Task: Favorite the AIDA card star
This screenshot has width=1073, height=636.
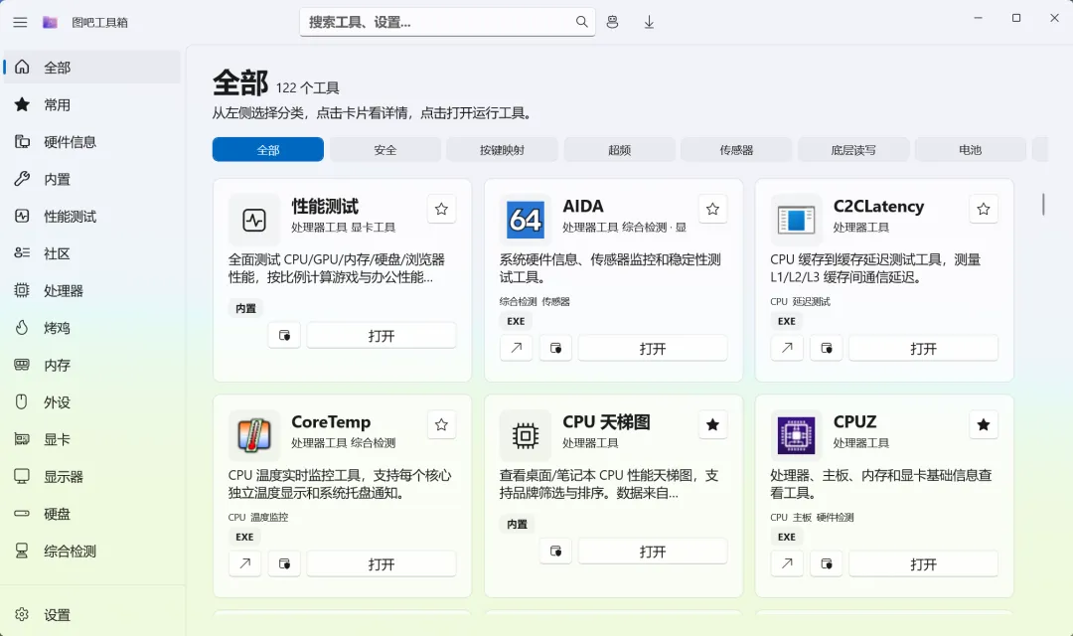Action: tap(712, 209)
